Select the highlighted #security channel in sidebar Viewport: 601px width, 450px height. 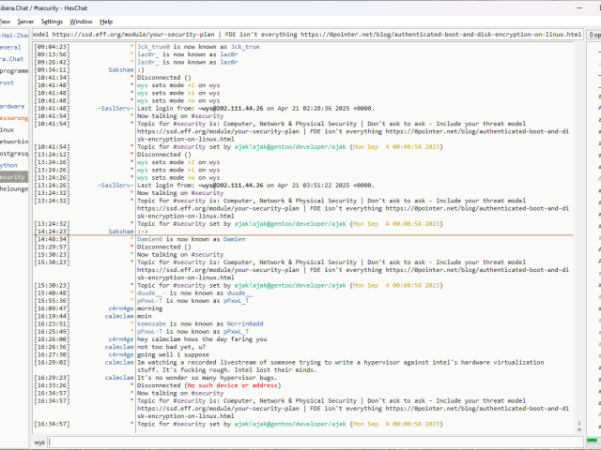(x=13, y=176)
